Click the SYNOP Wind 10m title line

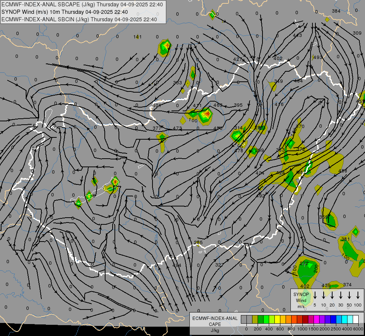click(64, 12)
